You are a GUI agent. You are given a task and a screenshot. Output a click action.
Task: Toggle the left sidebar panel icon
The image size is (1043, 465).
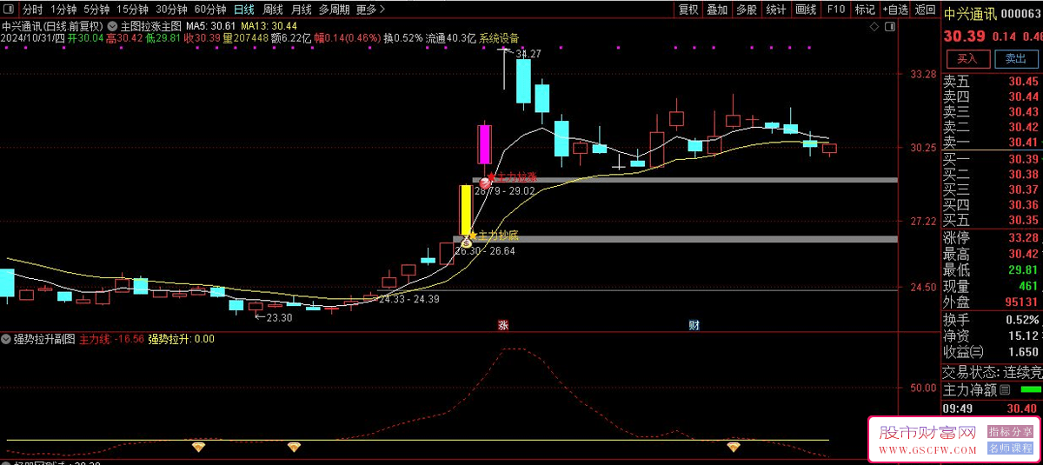9,10
